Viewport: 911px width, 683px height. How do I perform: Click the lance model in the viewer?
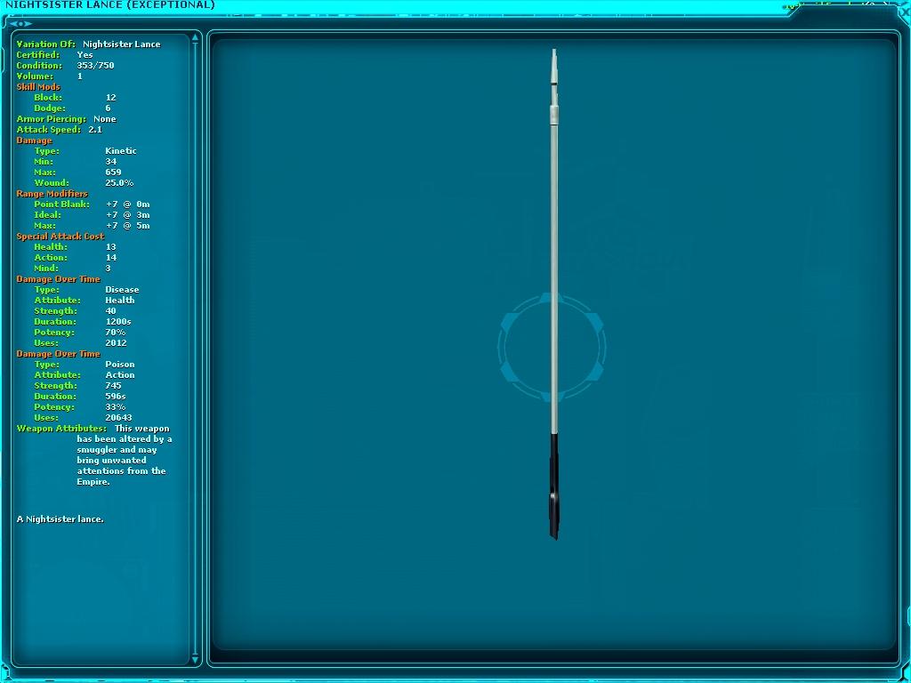tap(553, 293)
